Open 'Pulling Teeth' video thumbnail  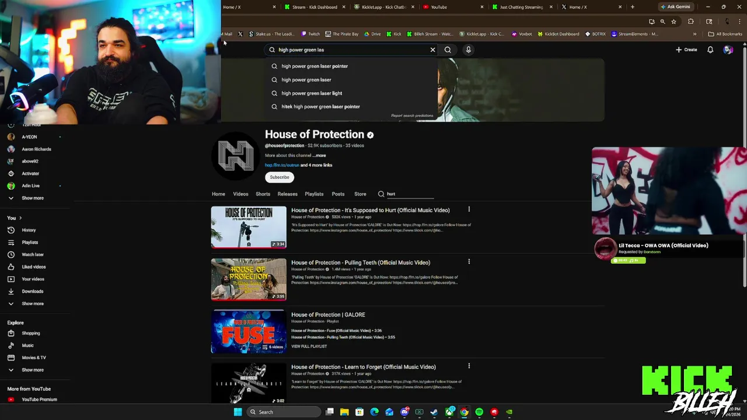click(249, 279)
